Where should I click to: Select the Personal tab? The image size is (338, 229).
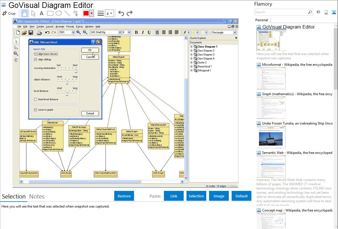point(262,20)
